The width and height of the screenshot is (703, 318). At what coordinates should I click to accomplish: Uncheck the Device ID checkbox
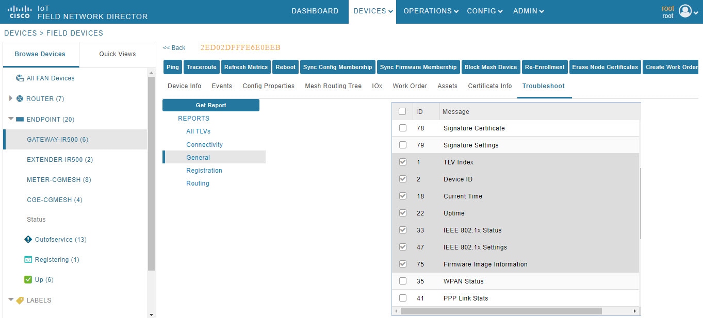pyautogui.click(x=403, y=179)
